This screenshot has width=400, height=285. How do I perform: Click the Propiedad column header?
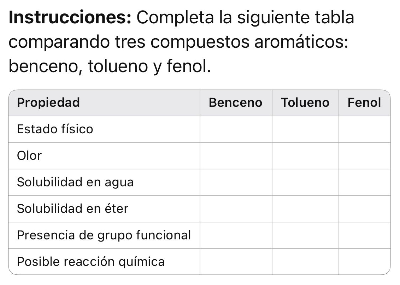(48, 103)
